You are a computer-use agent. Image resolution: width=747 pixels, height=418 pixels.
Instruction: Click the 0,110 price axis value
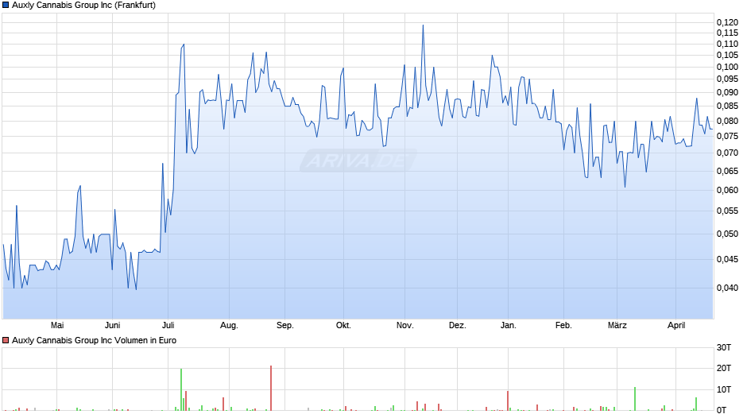[x=727, y=44]
